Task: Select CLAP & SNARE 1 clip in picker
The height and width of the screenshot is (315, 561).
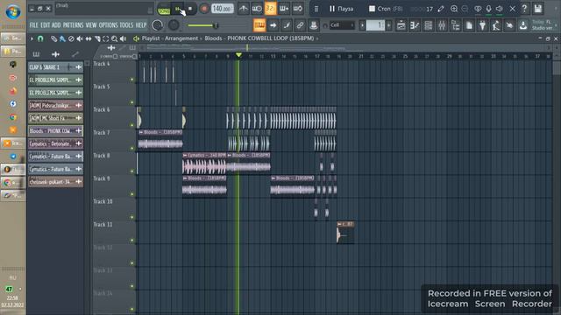Action: tap(55, 67)
